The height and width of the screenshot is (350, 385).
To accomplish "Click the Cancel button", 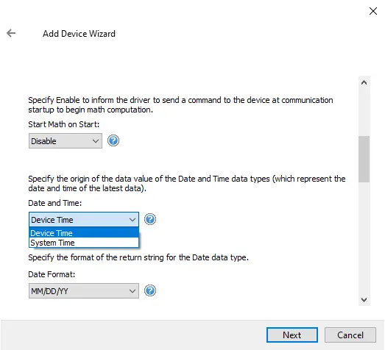I will point(350,335).
